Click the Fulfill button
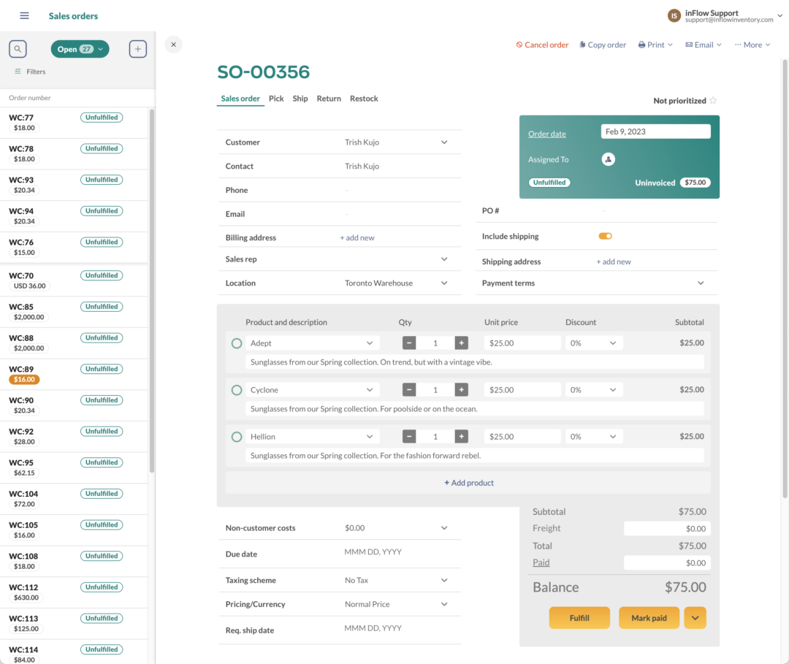Image resolution: width=789 pixels, height=664 pixels. coord(579,617)
